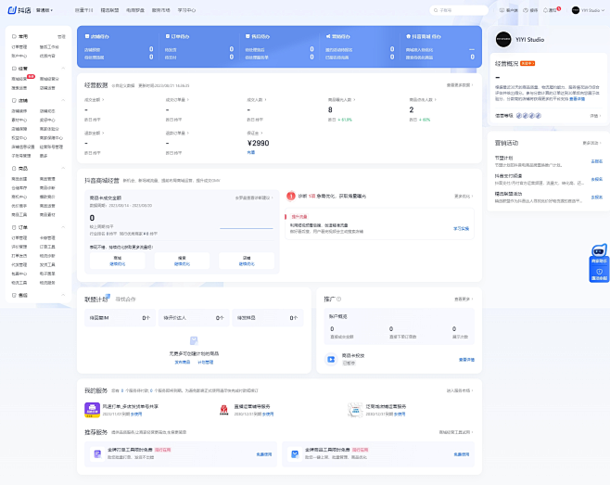Open the account dropdown at top right

(x=590, y=10)
